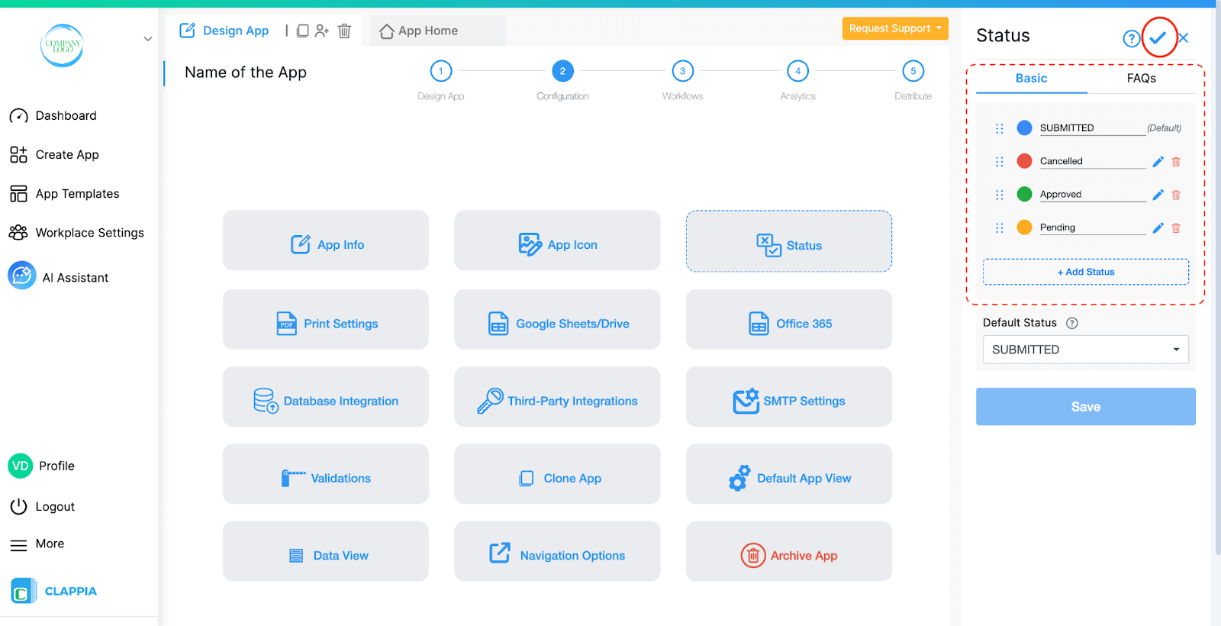Open the Default Status dropdown showing SUBMITTED
Image resolution: width=1221 pixels, height=626 pixels.
pos(1085,350)
